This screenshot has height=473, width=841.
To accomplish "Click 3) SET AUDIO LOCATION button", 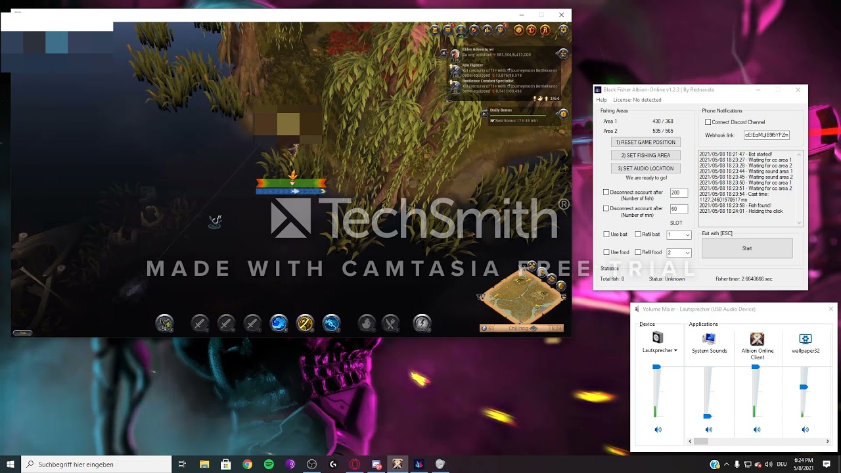I will pos(645,168).
